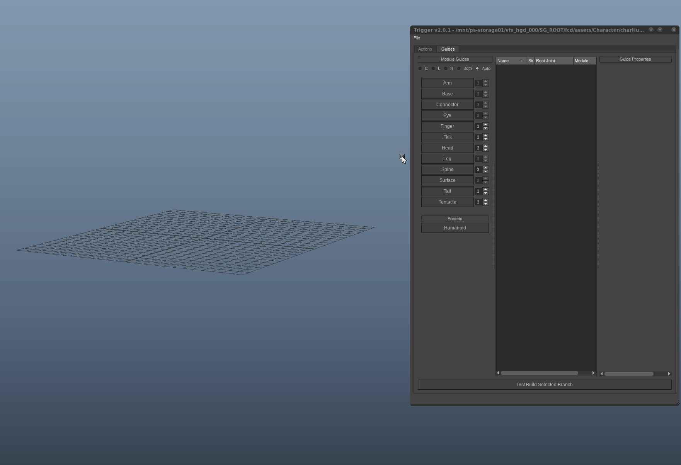Click the Presets header label

[x=455, y=219]
